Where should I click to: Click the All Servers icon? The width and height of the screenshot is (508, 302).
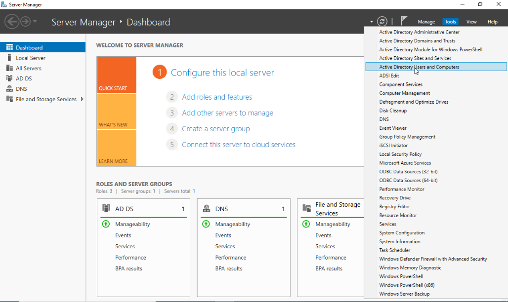coord(9,68)
